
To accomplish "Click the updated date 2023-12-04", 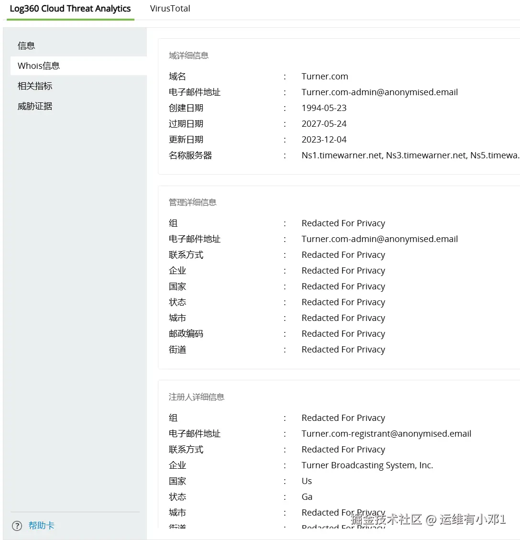I will pos(324,140).
